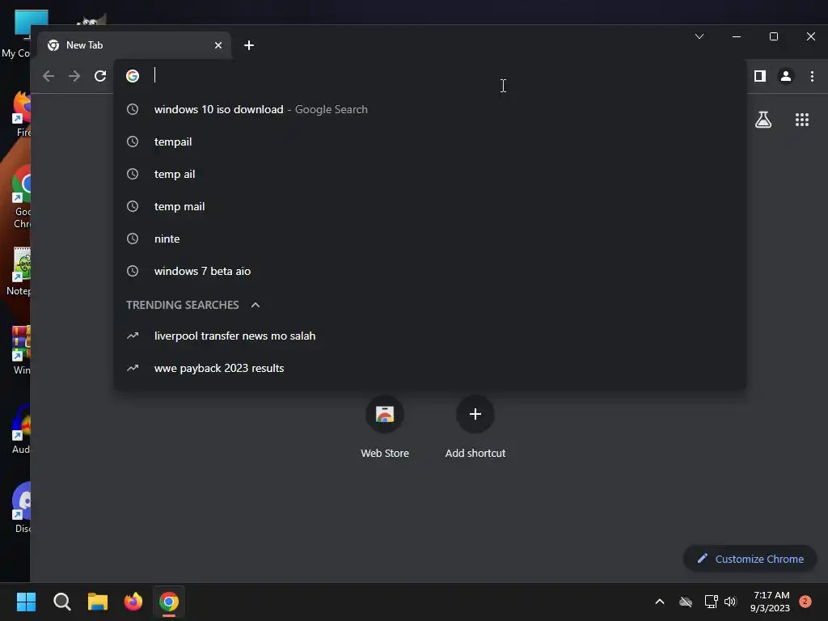828x621 pixels.
Task: Minimize the Chrome window
Action: 737,36
